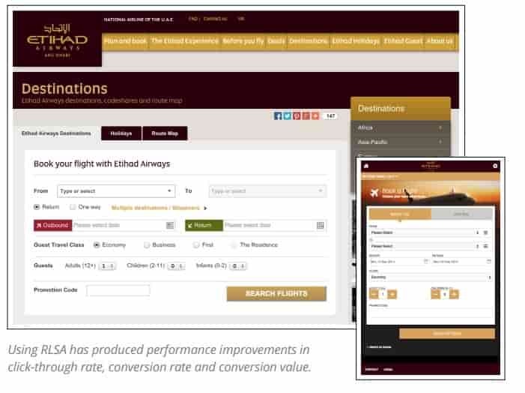Screen dimensions: 525x393
Task: Choose Economy travel class
Action: tap(97, 245)
